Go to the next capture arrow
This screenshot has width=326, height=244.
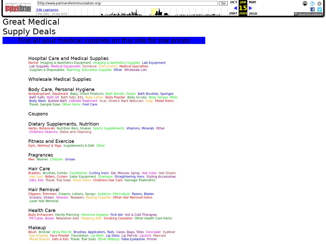[x=251, y=8]
